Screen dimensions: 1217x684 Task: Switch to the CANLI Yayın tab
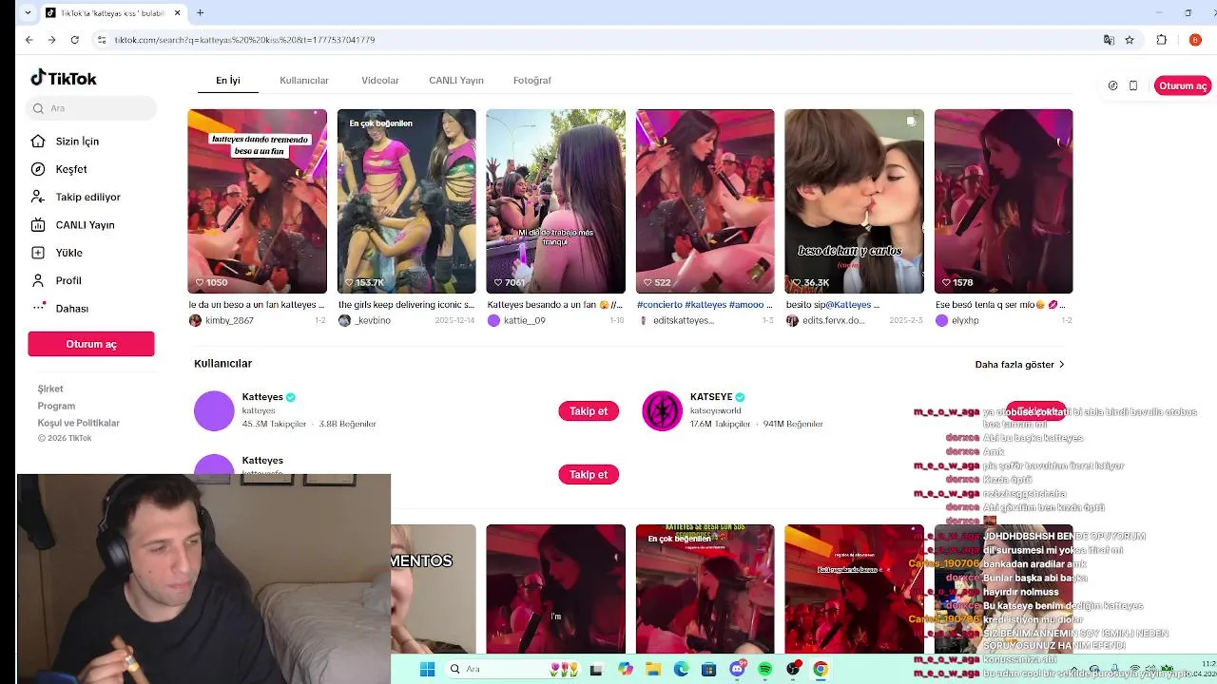click(x=456, y=81)
